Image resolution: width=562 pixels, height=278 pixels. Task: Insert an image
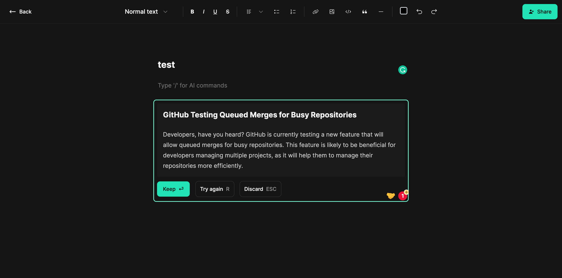332,12
